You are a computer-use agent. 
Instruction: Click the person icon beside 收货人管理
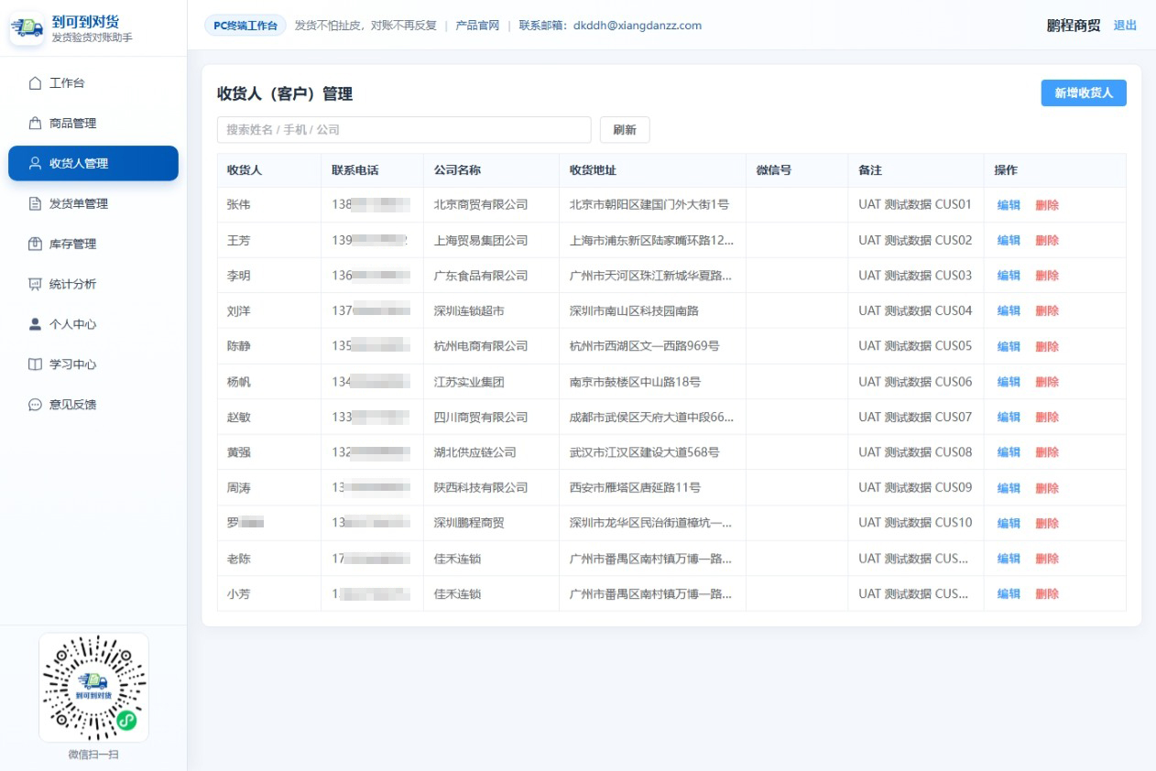36,164
